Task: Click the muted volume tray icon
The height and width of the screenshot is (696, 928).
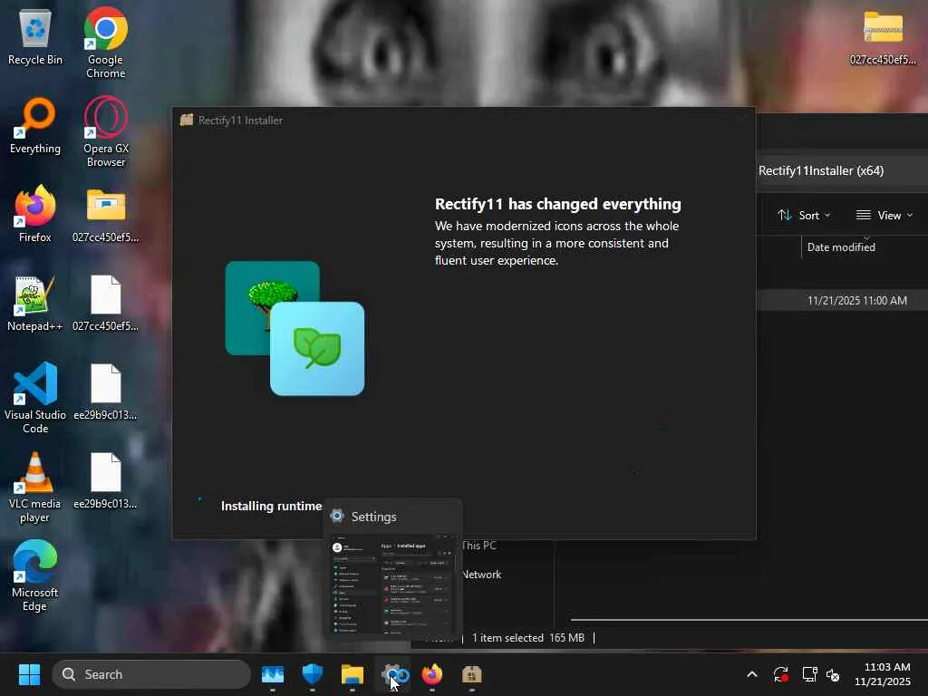Action: 833,674
